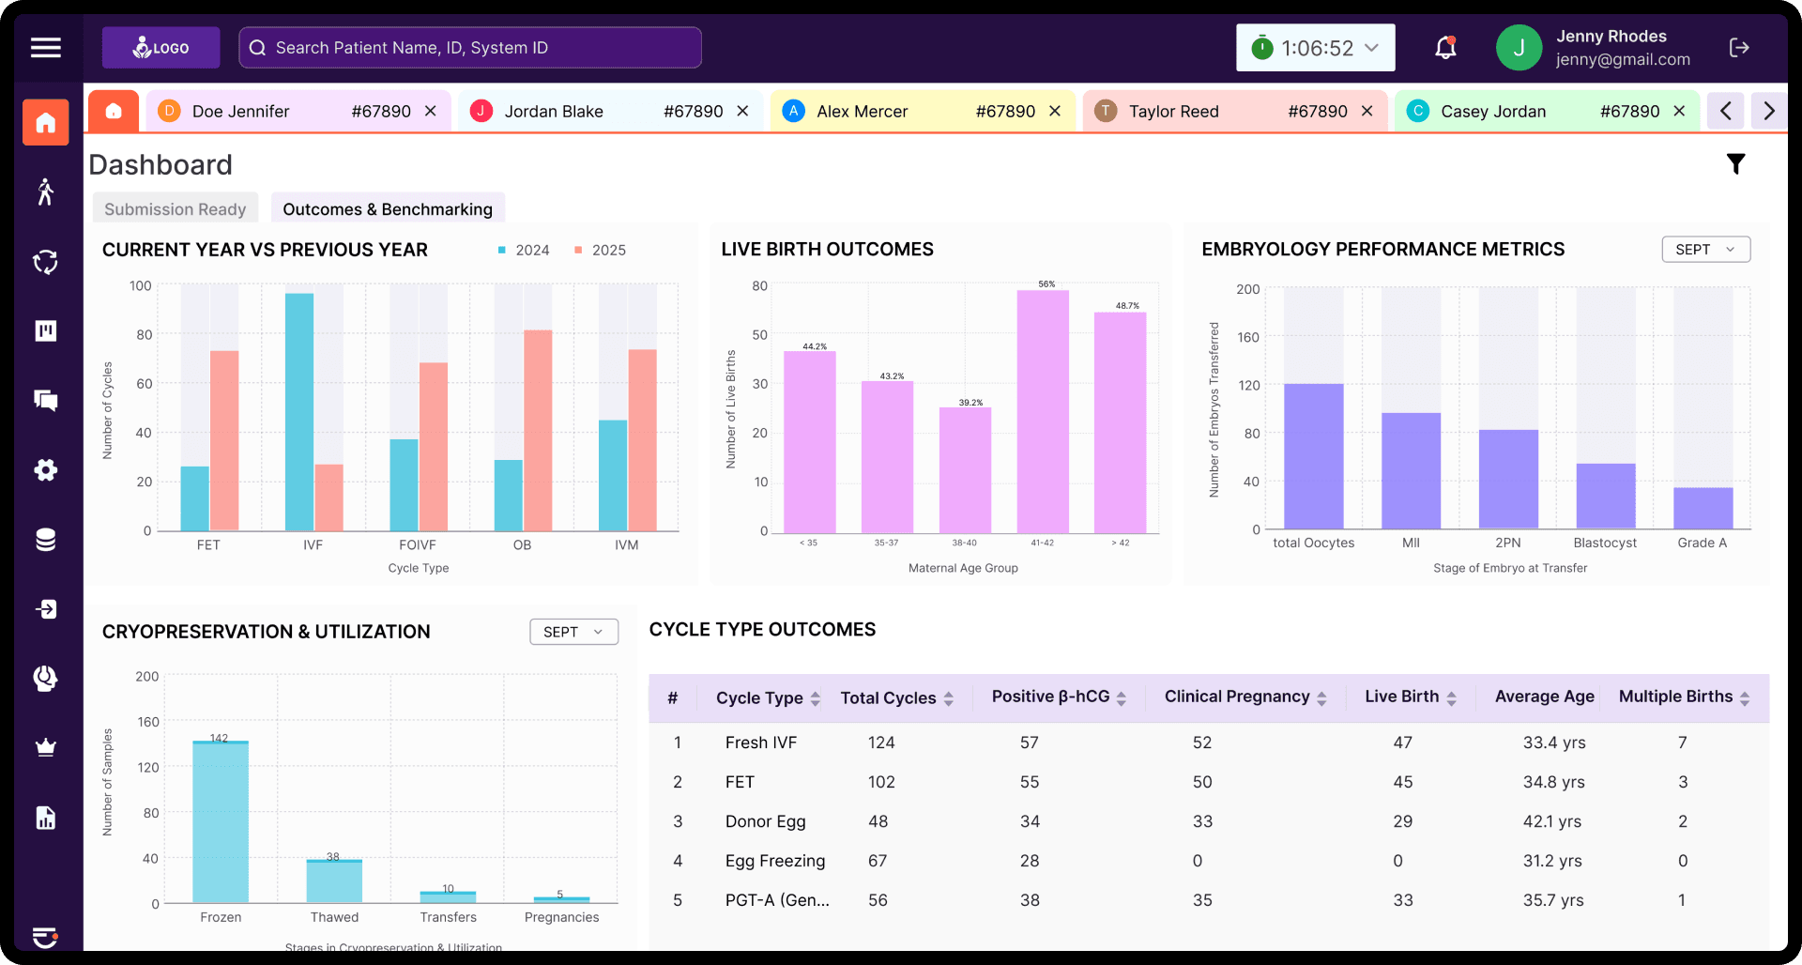This screenshot has height=965, width=1802.
Task: Open the SEPT dropdown in Embryology Performance Metrics
Action: click(1704, 249)
